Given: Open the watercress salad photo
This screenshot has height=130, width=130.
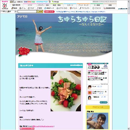Looking at the screenshot, I should point(66,91).
